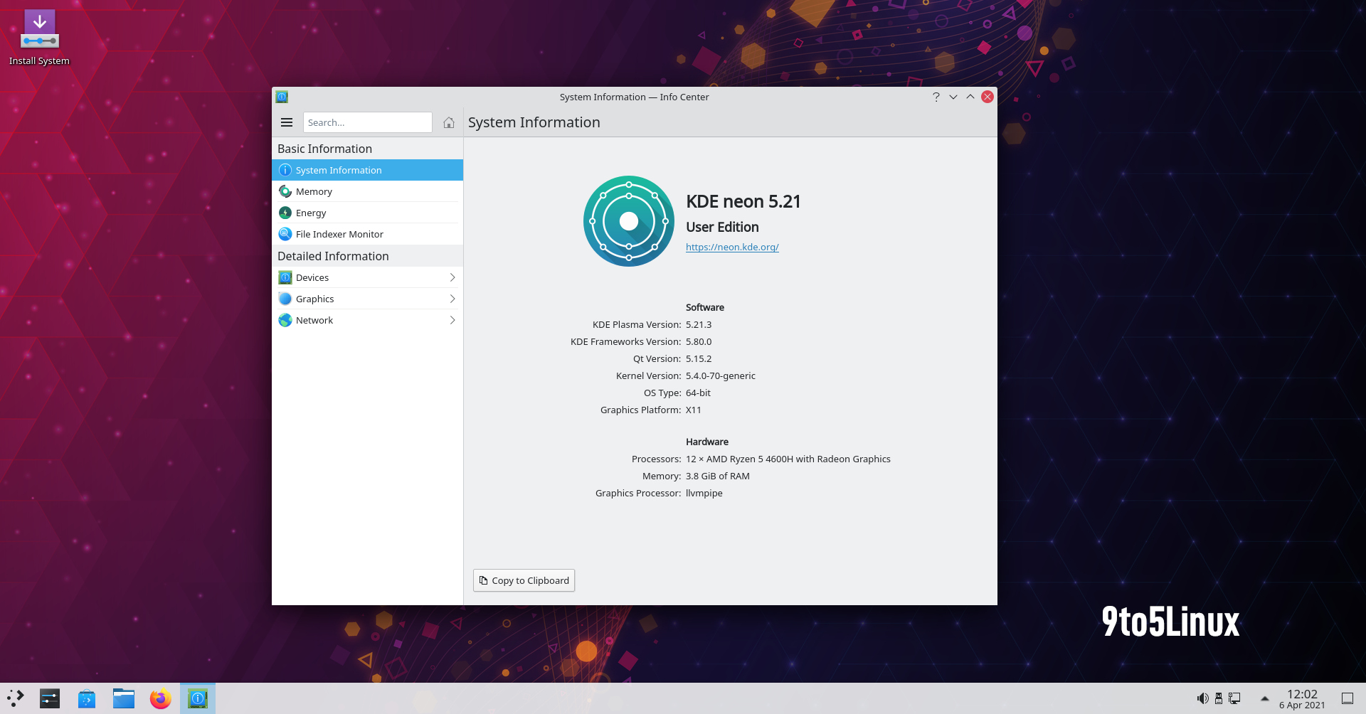The height and width of the screenshot is (714, 1366).
Task: Launch Discover software center from taskbar
Action: coord(86,698)
